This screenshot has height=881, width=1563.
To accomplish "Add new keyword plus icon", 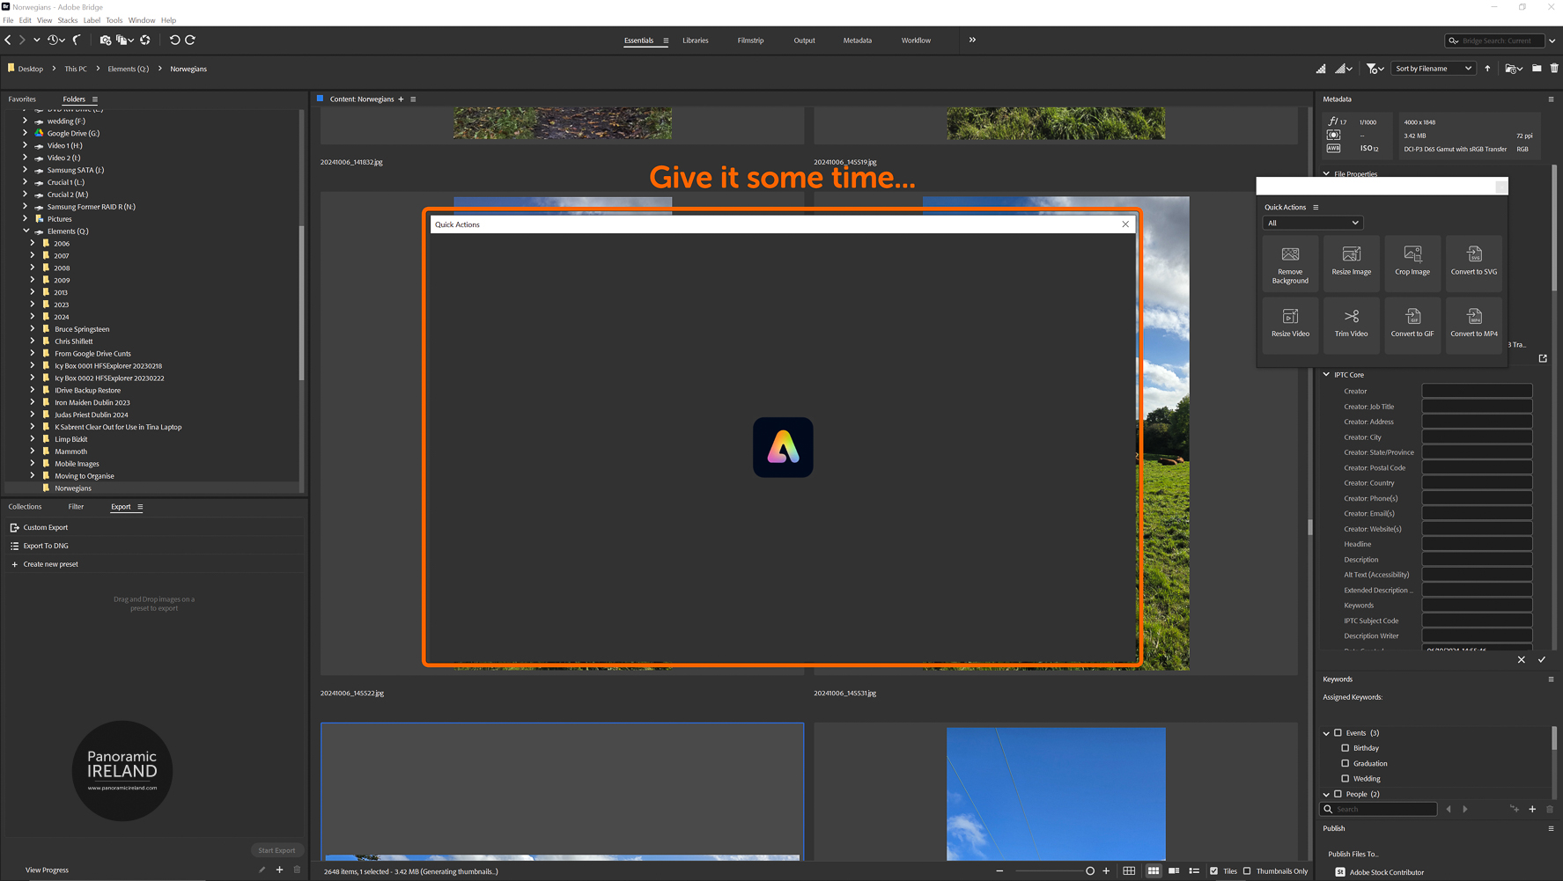I will pos(1532,809).
